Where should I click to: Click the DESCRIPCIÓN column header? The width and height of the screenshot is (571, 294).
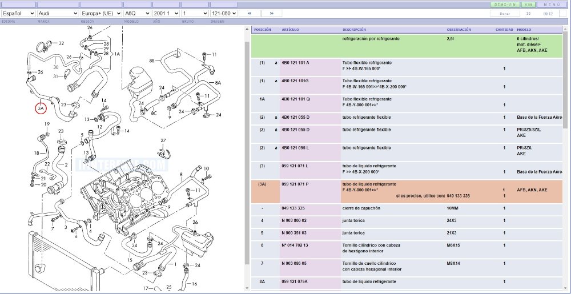[x=354, y=30]
